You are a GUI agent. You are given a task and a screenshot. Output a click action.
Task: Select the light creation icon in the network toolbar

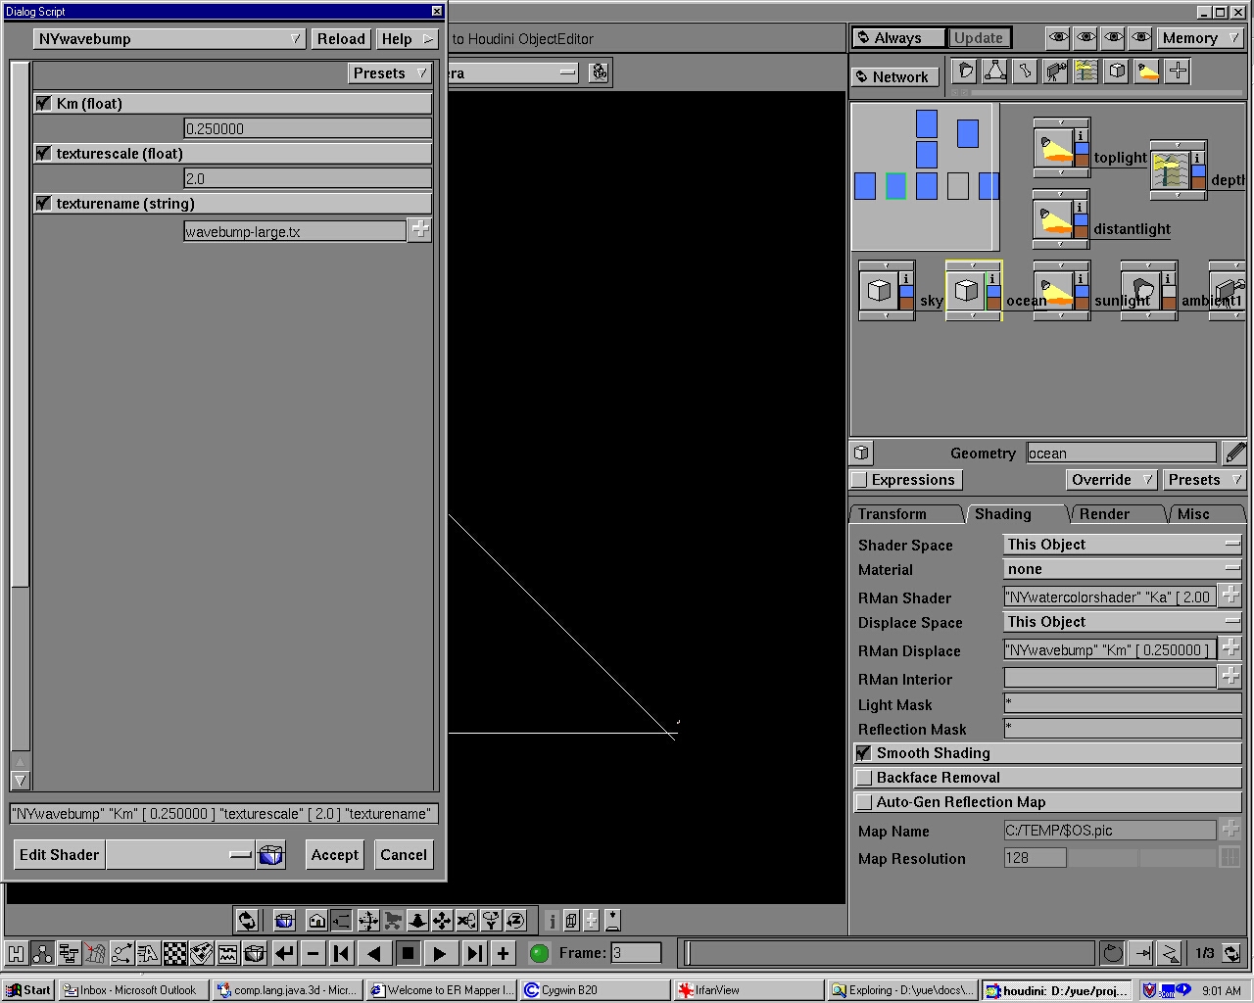pos(1146,71)
